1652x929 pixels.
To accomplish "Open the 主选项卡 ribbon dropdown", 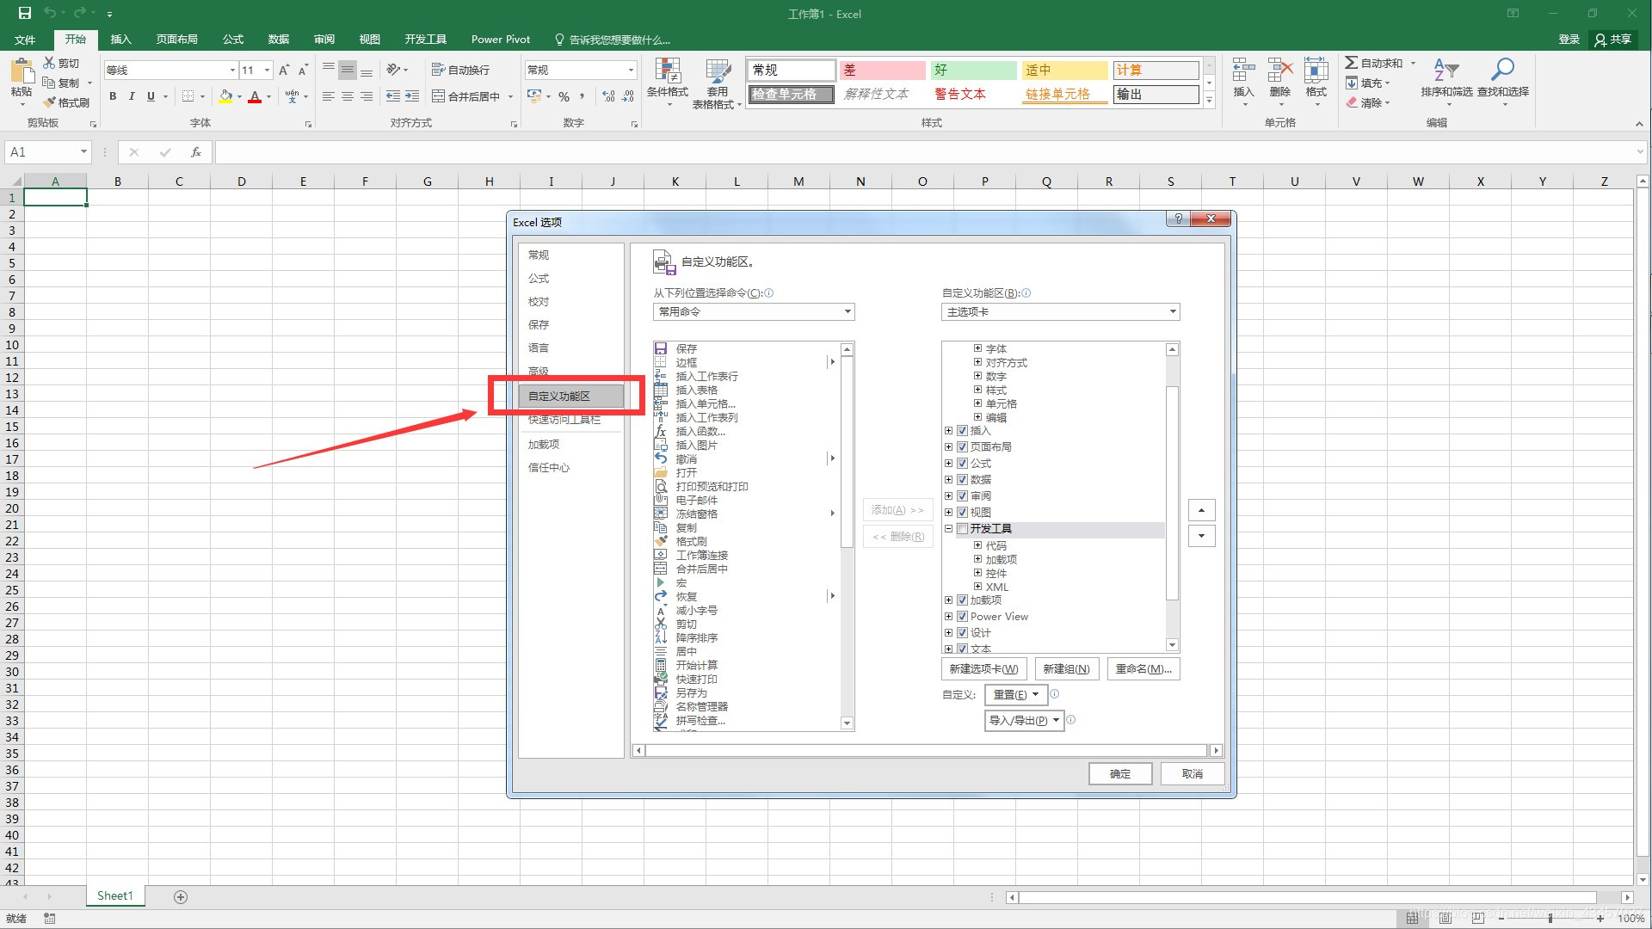I will click(1060, 311).
